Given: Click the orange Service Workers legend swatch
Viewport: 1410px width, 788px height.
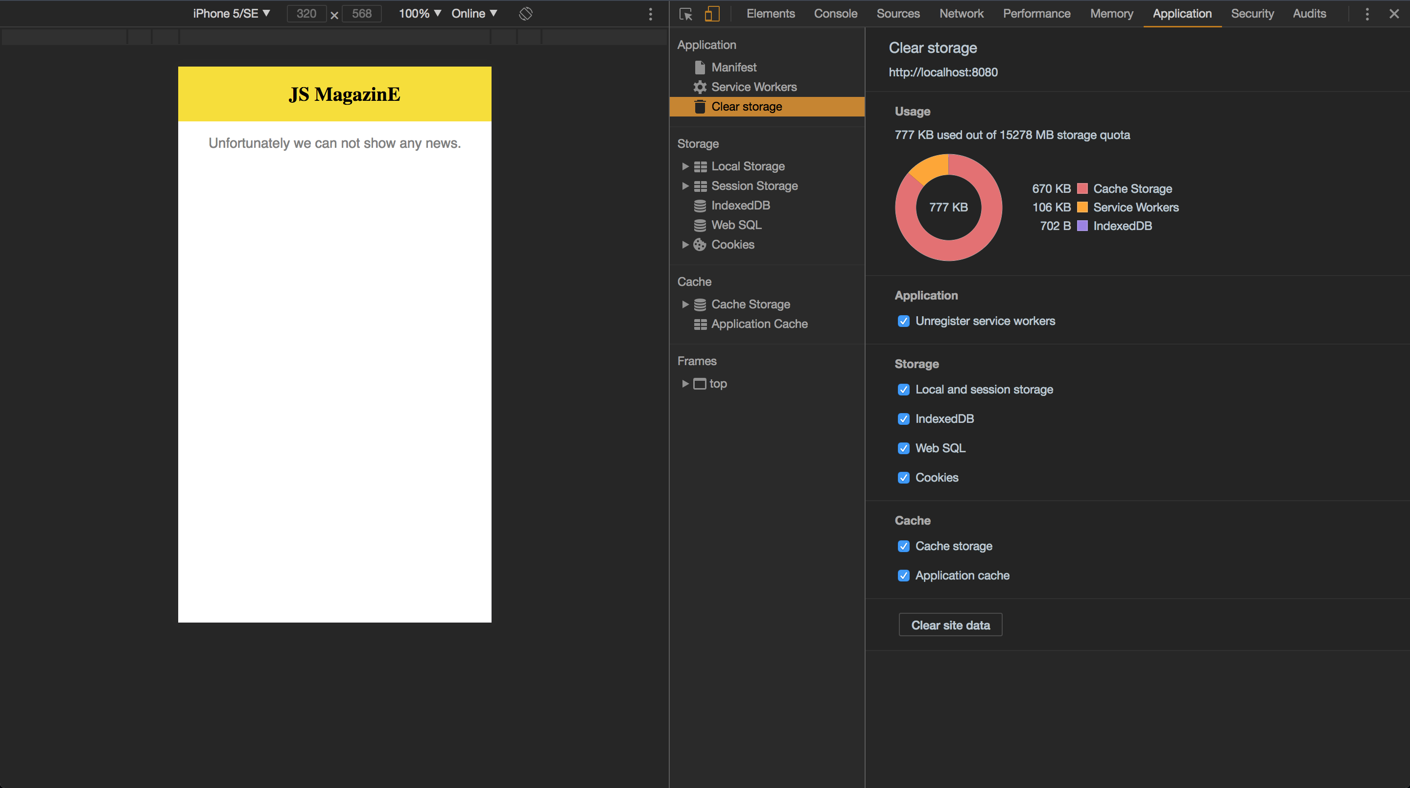Looking at the screenshot, I should (1081, 208).
